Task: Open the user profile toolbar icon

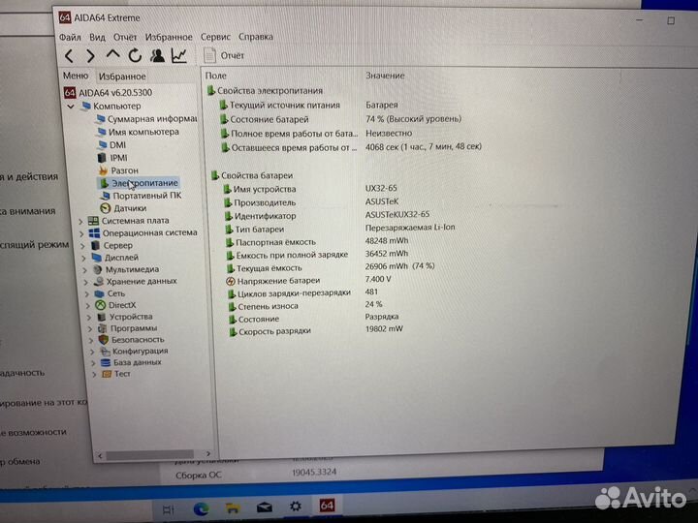Action: pos(157,55)
